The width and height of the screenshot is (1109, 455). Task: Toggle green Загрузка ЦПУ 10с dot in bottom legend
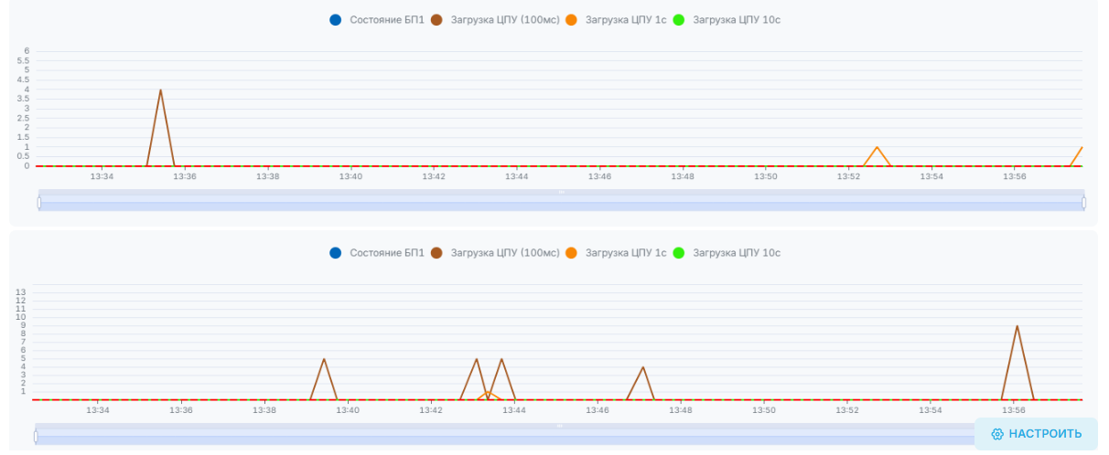click(x=679, y=252)
